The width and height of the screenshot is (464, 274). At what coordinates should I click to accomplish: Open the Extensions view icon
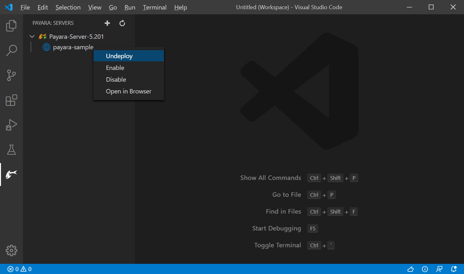[11, 100]
